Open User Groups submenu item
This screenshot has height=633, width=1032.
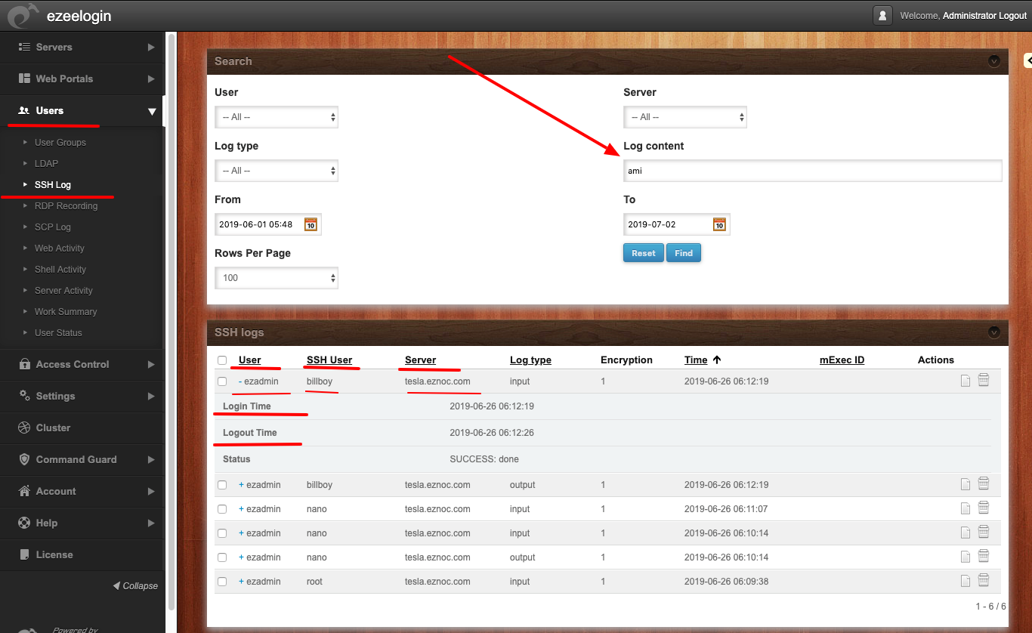pos(60,142)
